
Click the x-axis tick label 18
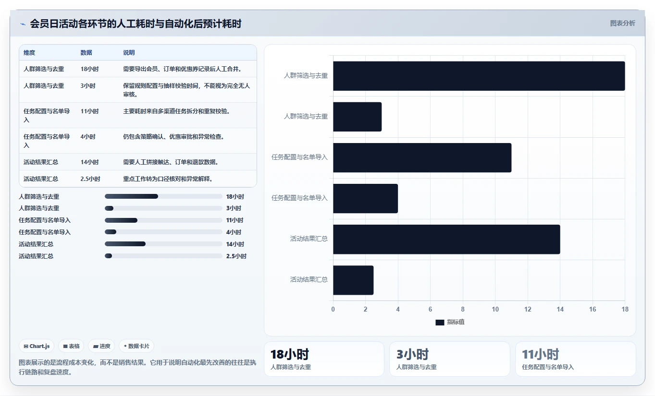(x=625, y=310)
